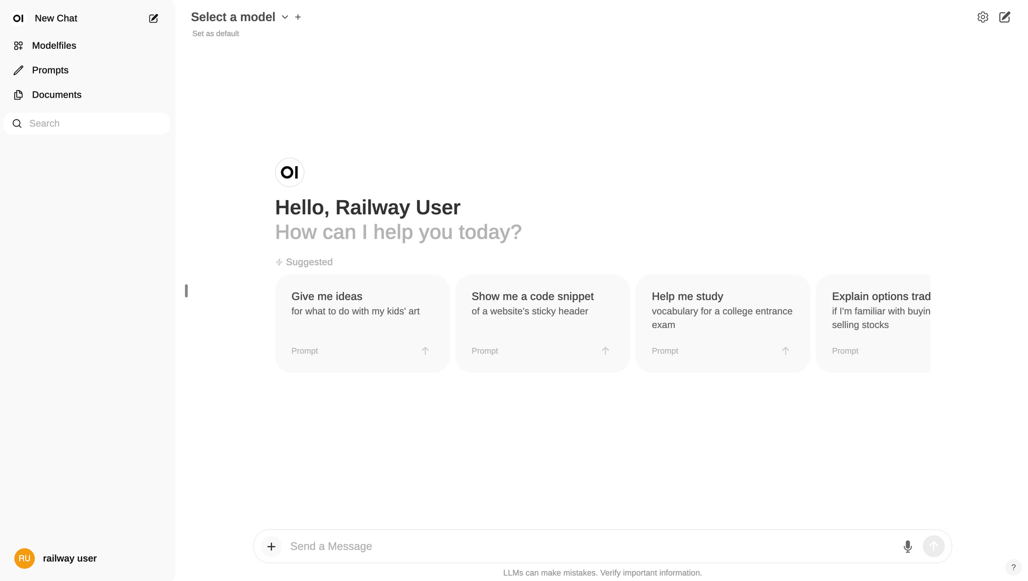Screen dimensions: 1028x581
Task: Select the New Chat menu entry
Action: pyautogui.click(x=56, y=18)
